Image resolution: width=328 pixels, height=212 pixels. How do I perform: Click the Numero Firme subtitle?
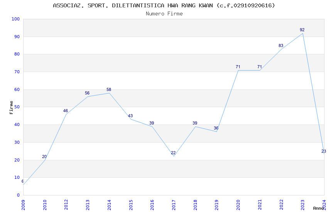point(164,14)
